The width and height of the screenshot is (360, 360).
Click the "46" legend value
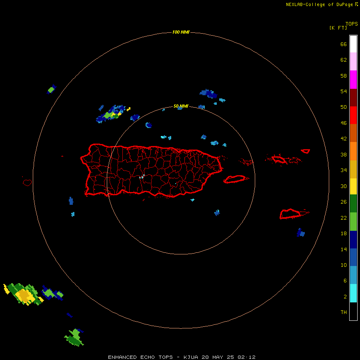point(344,123)
